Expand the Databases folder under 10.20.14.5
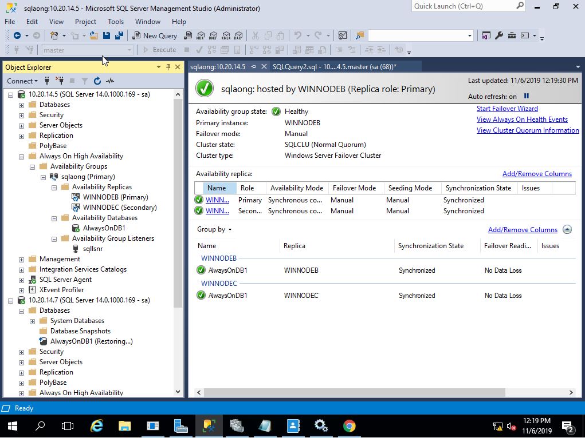This screenshot has height=438, width=585. [22, 105]
